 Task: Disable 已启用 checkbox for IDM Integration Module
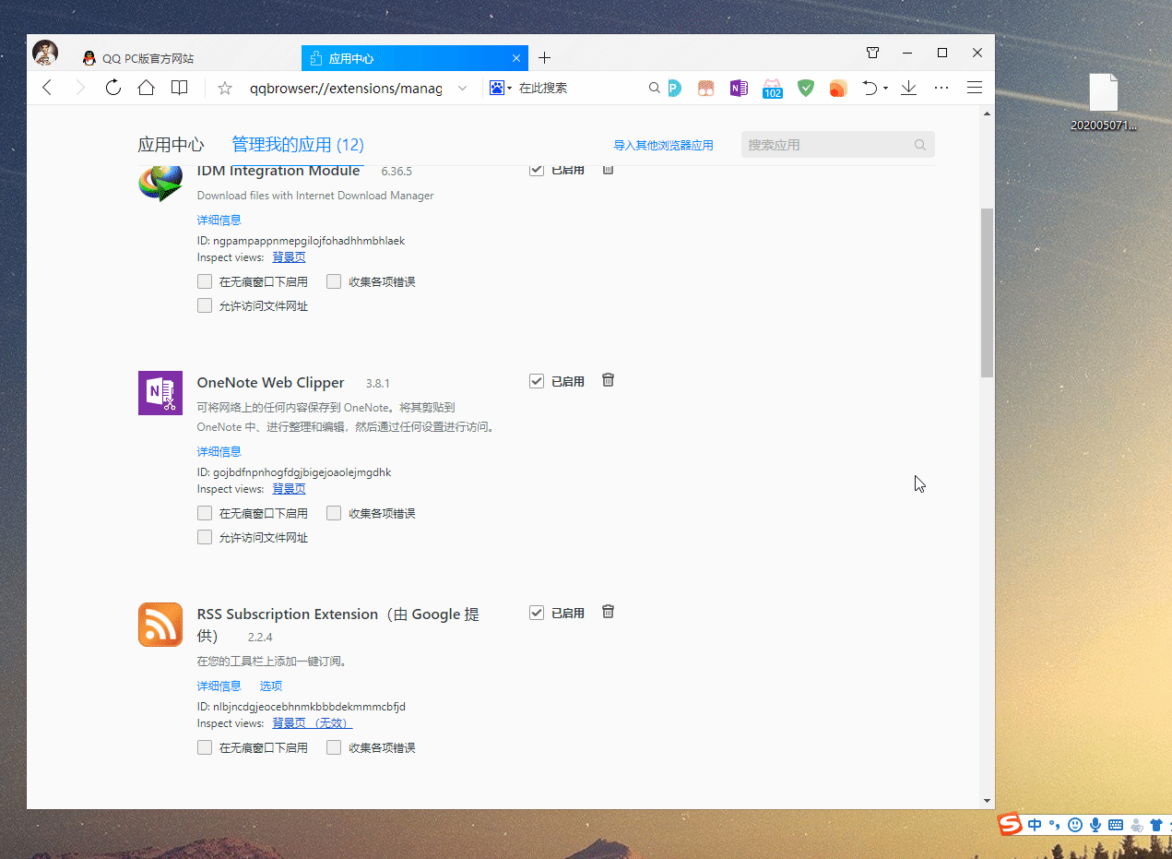[536, 169]
